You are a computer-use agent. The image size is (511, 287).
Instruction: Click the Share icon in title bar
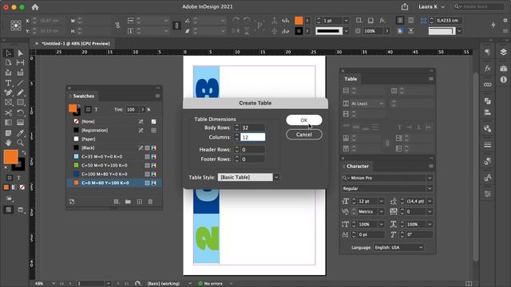[x=405, y=6]
